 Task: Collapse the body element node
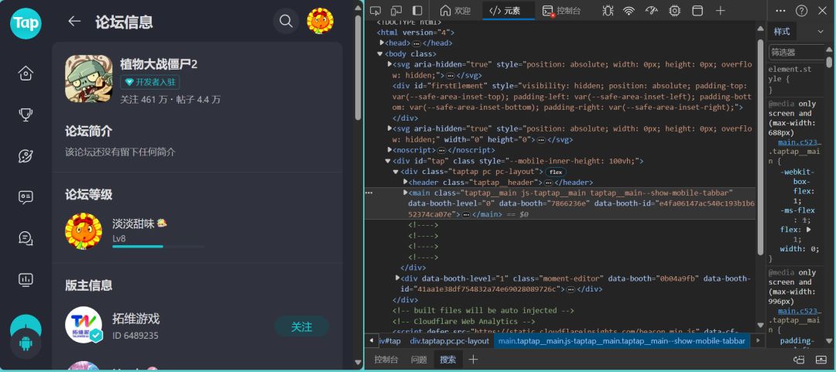(x=379, y=54)
